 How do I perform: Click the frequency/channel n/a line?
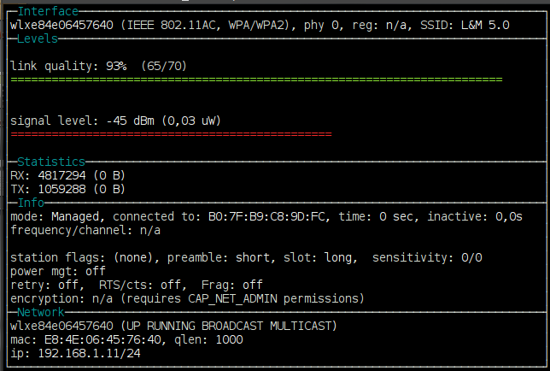pyautogui.click(x=85, y=231)
